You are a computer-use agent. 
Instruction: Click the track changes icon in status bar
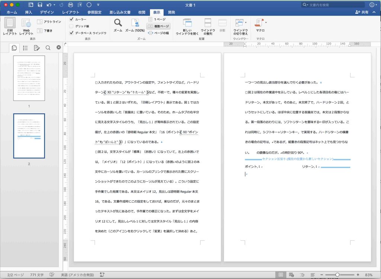(x=102, y=275)
